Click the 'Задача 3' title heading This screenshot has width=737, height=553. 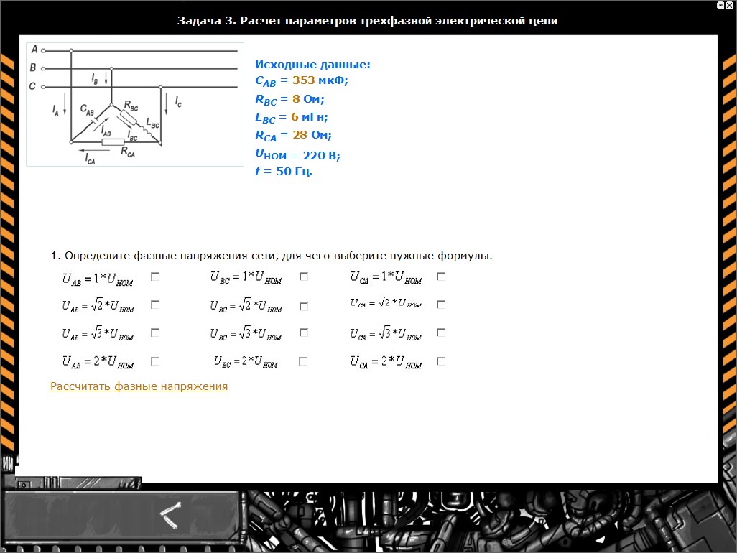(x=367, y=21)
